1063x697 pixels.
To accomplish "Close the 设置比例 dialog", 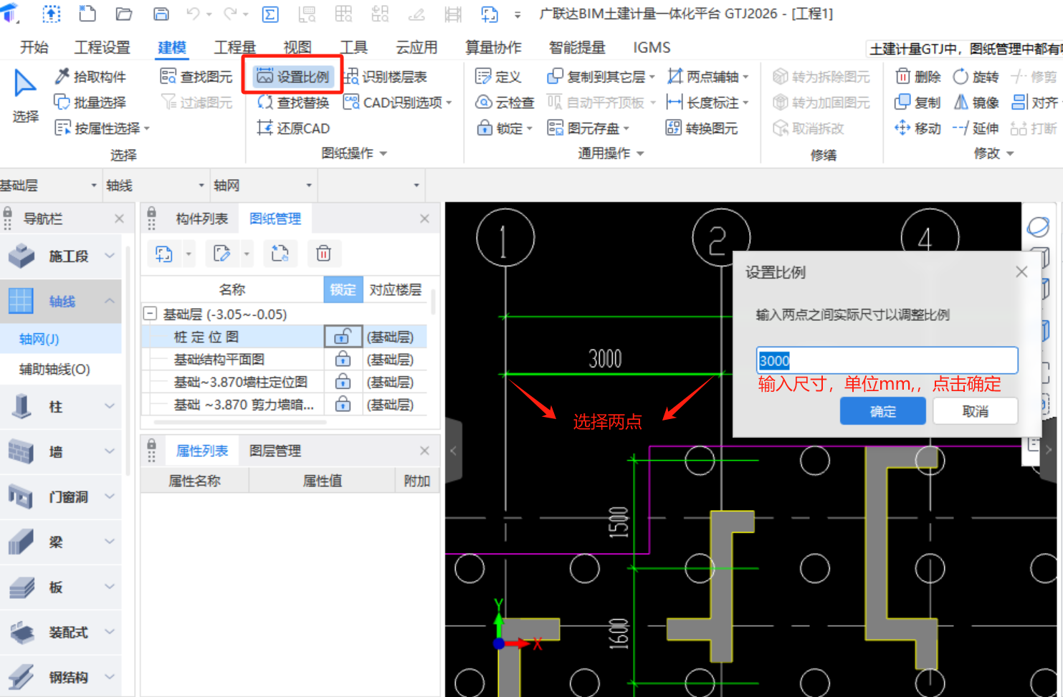I will pyautogui.click(x=1021, y=272).
